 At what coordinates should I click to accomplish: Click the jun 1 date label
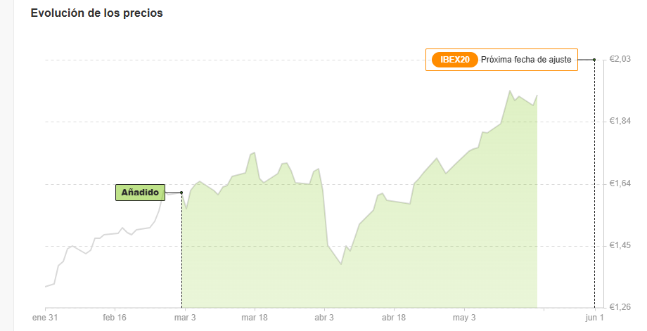point(594,318)
